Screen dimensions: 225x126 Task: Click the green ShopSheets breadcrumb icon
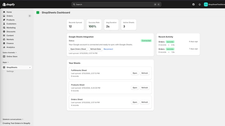click(38, 13)
